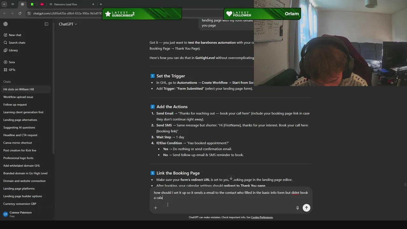This screenshot has width=407, height=229.
Task: Click the browser address bar URL
Action: pyautogui.click(x=67, y=13)
